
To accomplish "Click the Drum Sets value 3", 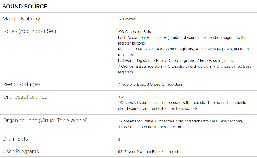I will point(119,139).
